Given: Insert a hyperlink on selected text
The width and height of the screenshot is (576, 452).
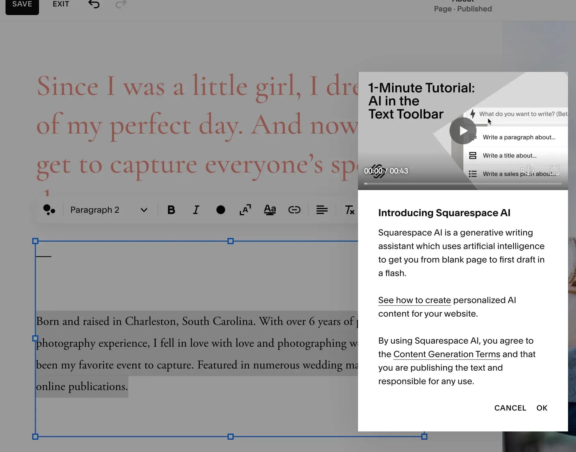Looking at the screenshot, I should [294, 210].
